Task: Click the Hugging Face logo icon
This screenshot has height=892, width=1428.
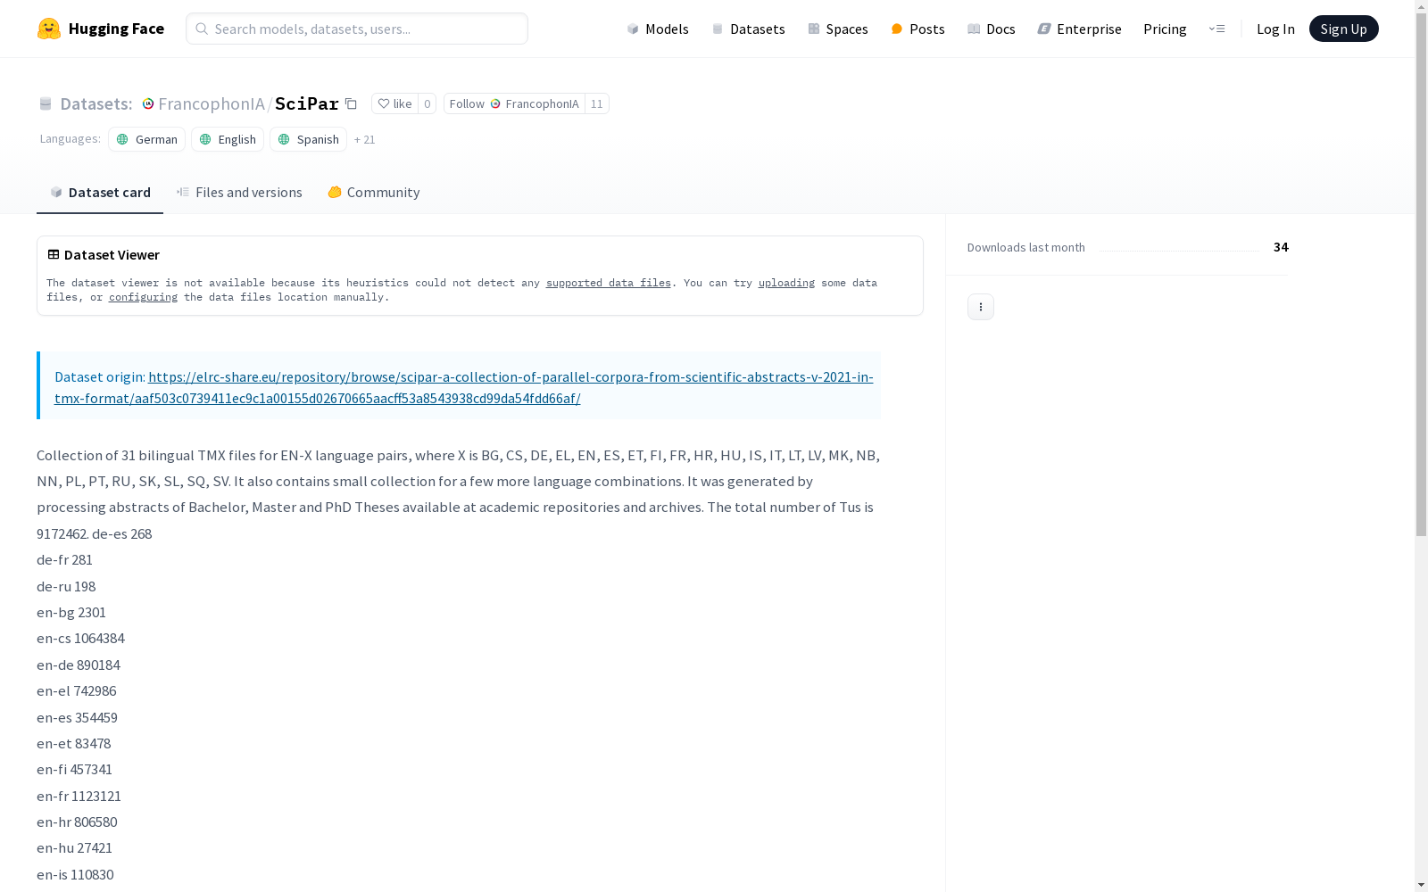Action: (x=49, y=29)
